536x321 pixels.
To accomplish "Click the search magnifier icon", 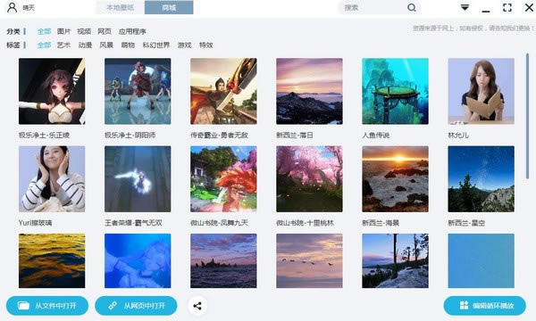I will (x=412, y=7).
